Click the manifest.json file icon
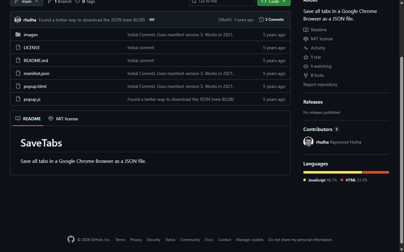Screen dimensions: 404x252 pos(18,73)
